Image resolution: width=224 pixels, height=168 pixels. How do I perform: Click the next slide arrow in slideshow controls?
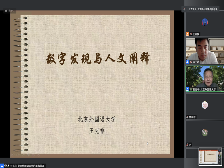pos(18,154)
